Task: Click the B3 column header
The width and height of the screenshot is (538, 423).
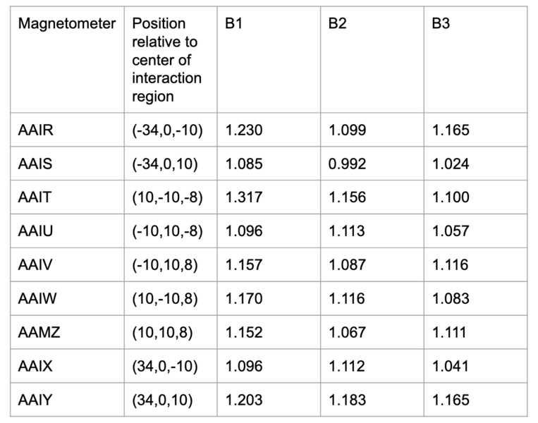Action: (441, 24)
